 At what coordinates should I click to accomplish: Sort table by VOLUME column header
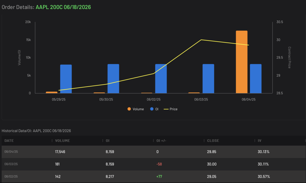tap(62, 140)
